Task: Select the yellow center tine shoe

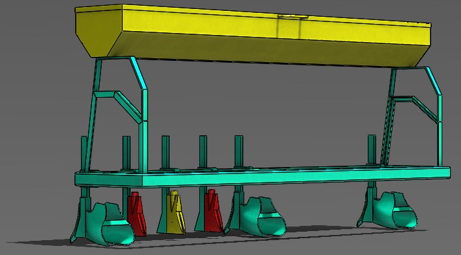Action: point(176,212)
